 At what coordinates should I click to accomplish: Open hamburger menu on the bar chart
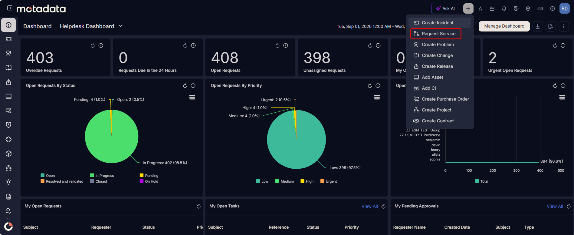coord(562,97)
